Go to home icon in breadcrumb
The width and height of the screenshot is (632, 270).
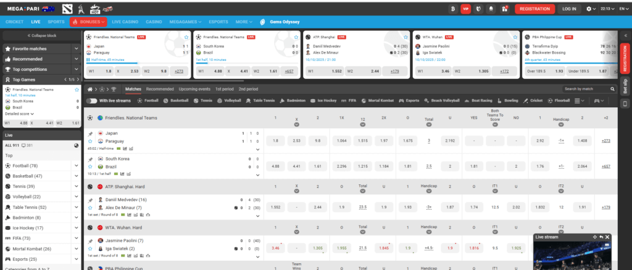point(89,89)
